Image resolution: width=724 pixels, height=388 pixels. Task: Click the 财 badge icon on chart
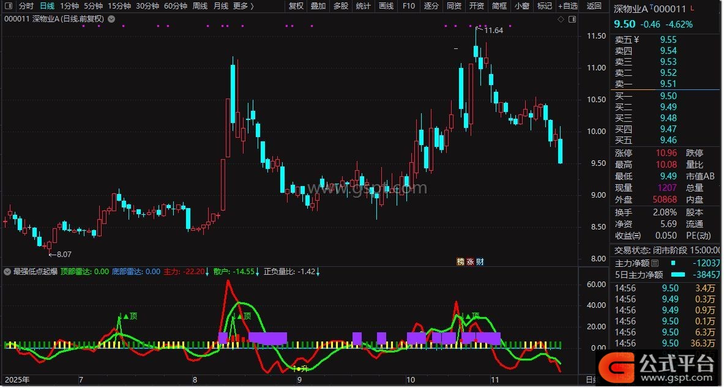pos(480,261)
